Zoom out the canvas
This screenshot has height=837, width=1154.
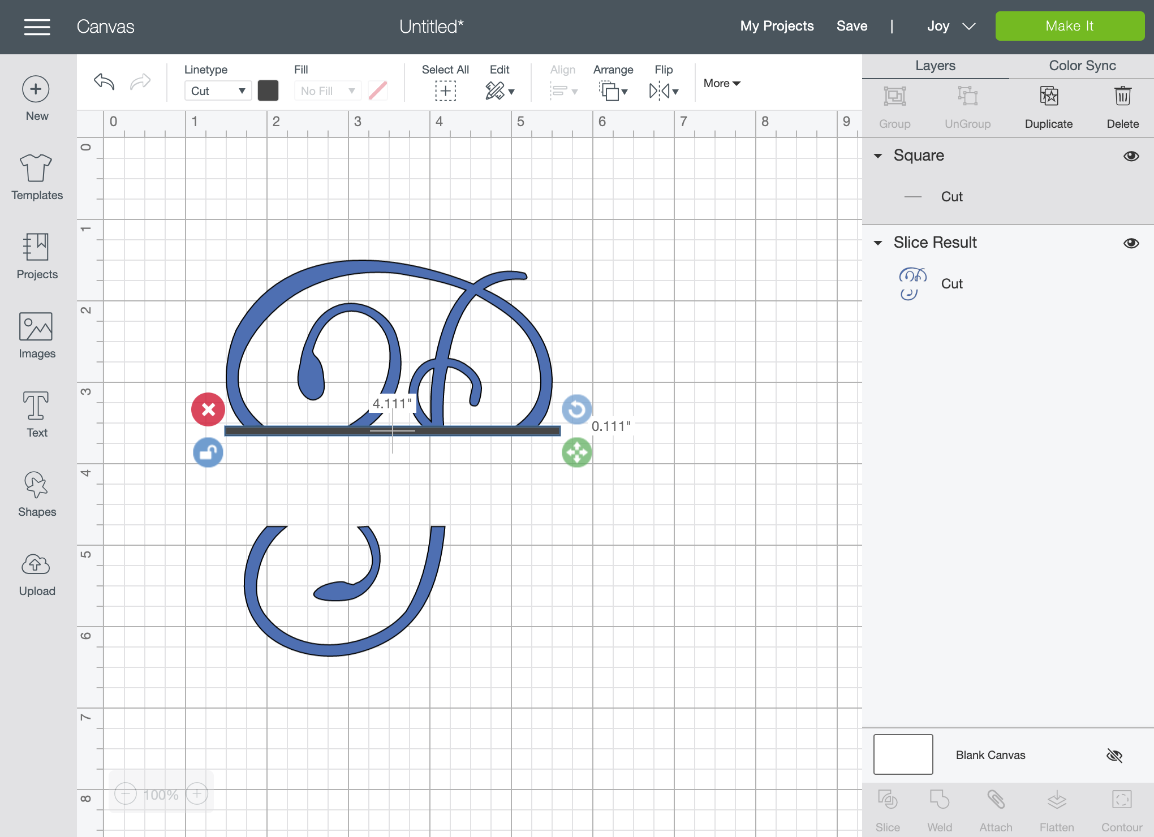coord(126,794)
